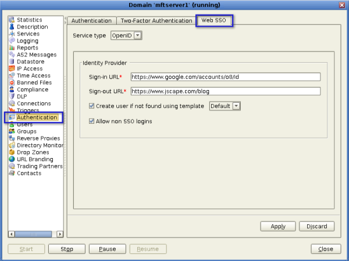Select the Contacts icon
This screenshot has height=261, width=349.
pos(12,173)
